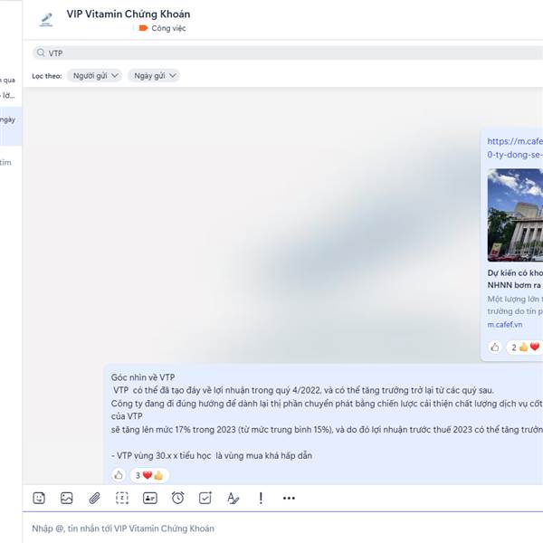543x543 pixels.
Task: Click the VTP vùng 30.x line
Action: click(212, 455)
